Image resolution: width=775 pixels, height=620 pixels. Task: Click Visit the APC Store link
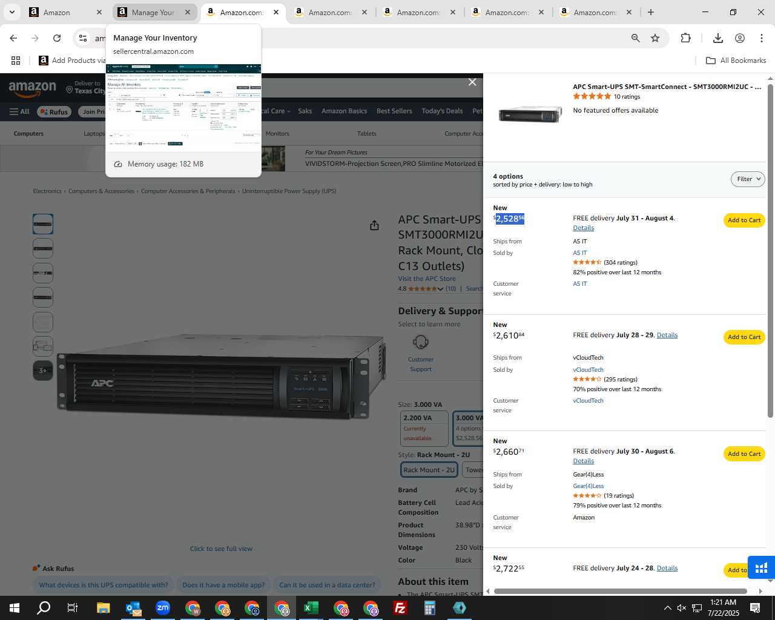pos(427,279)
